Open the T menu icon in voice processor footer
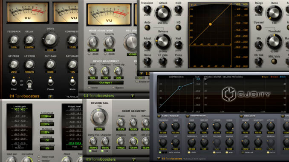This screenshot has width=289, height=162. point(159,158)
